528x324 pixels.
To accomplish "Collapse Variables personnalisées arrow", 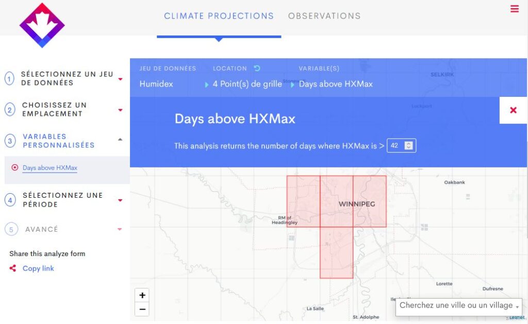I will coord(120,139).
